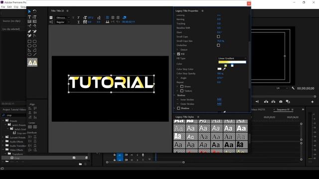Select the Rounded Corner Rectangle tool
319x179 pixels.
(34, 41)
